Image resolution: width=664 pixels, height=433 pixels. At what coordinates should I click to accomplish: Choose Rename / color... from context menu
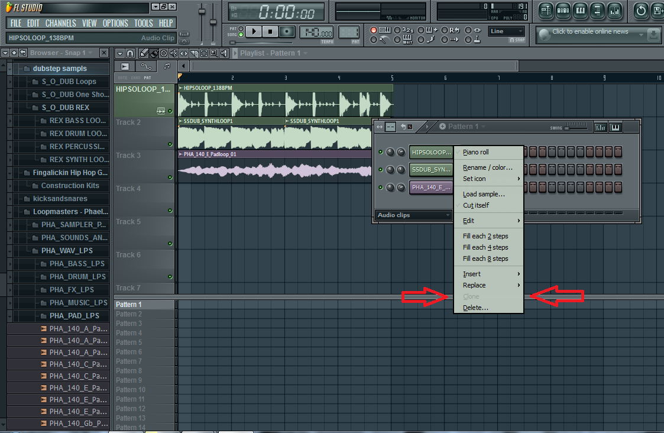488,167
